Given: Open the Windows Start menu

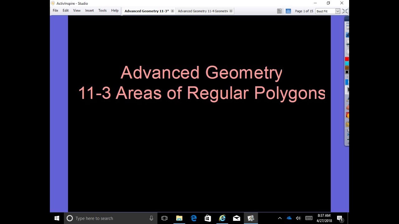Looking at the screenshot, I should tap(57, 218).
